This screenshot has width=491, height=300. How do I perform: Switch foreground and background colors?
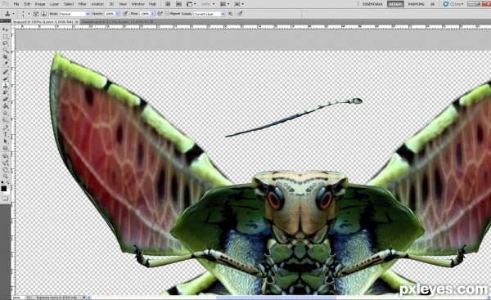(x=8, y=182)
